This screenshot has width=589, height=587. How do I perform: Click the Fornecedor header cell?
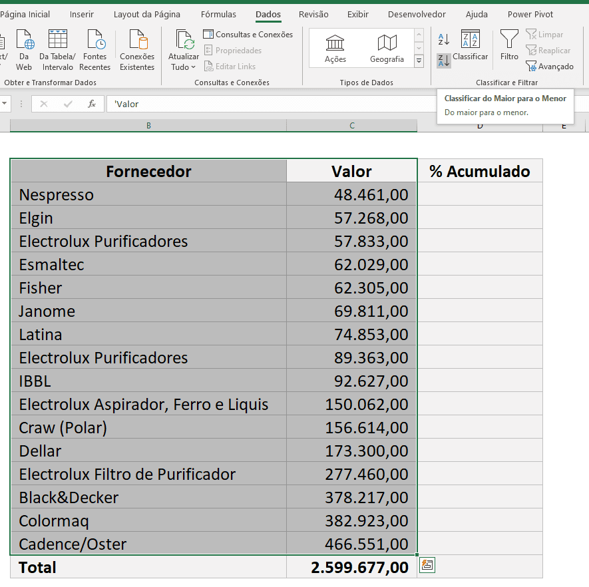149,171
